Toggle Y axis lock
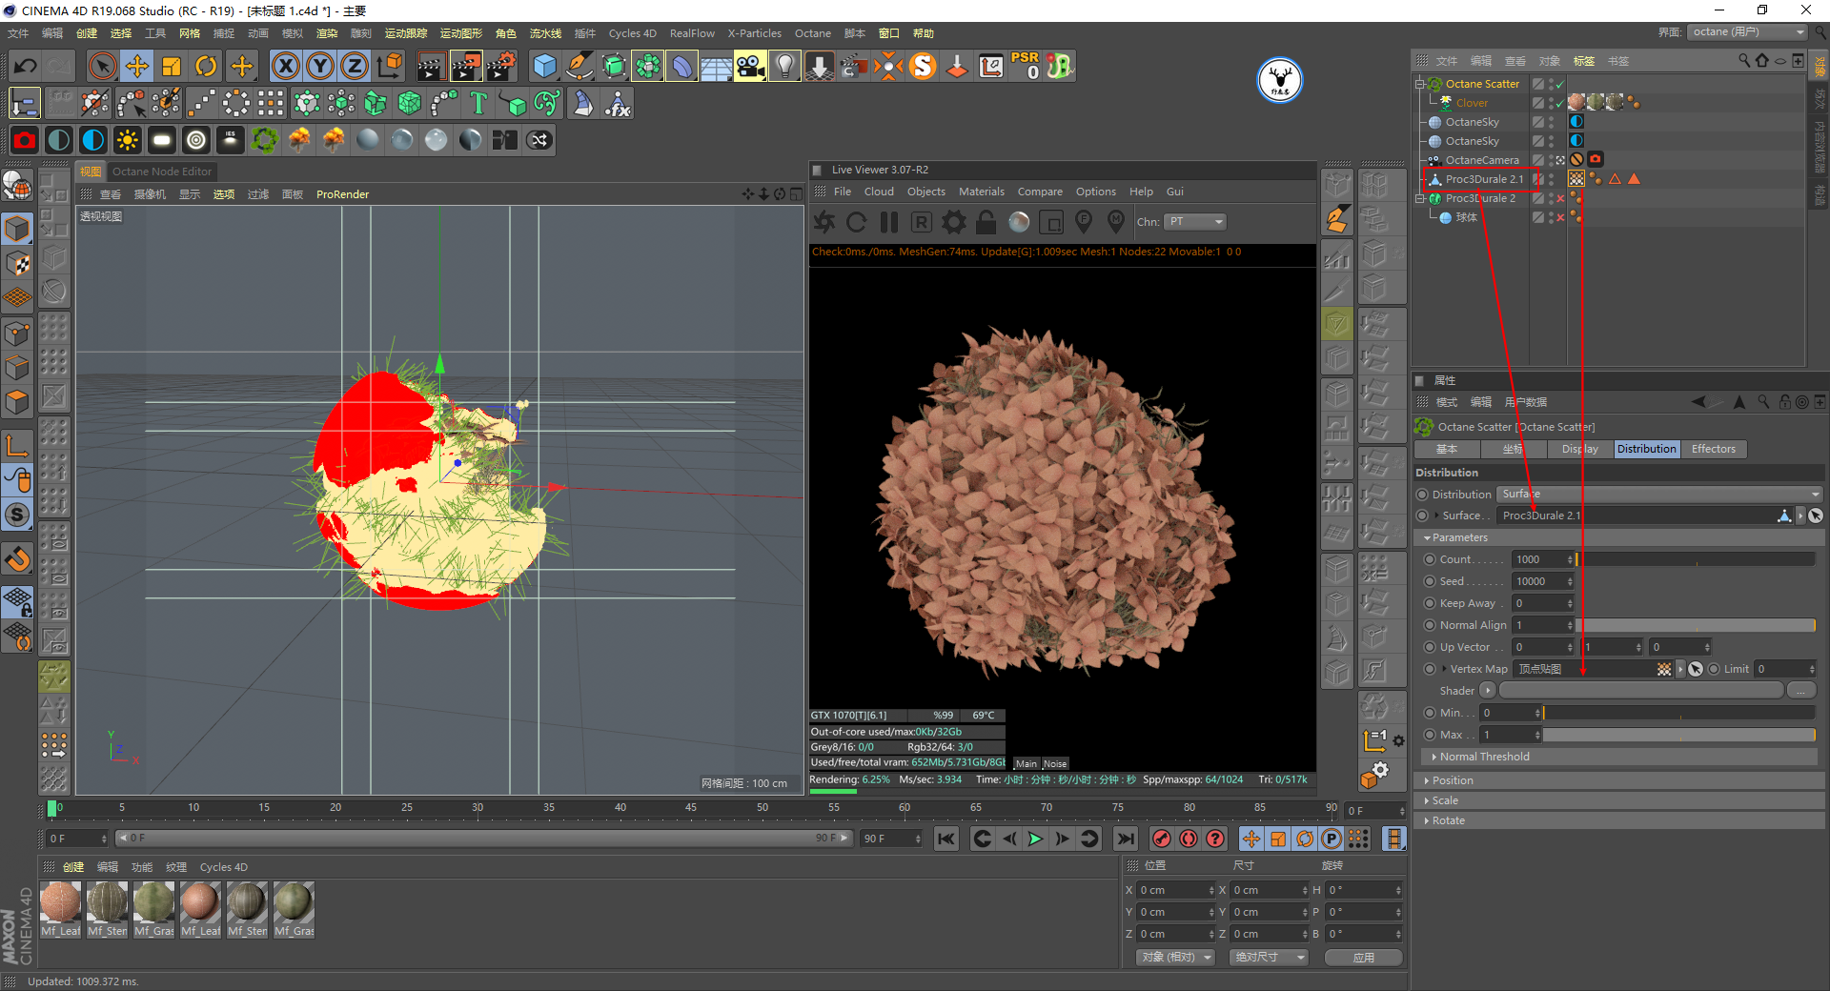This screenshot has width=1830, height=991. point(320,66)
